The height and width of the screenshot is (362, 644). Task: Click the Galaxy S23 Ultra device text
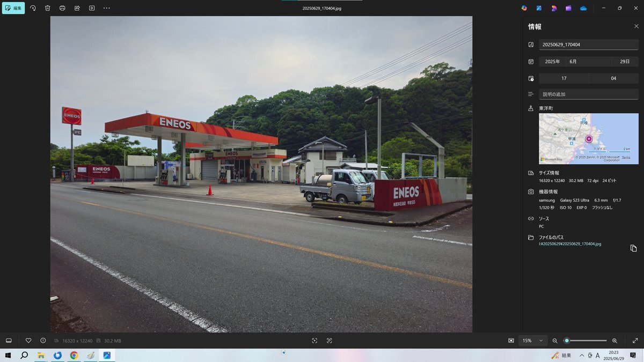pos(574,200)
